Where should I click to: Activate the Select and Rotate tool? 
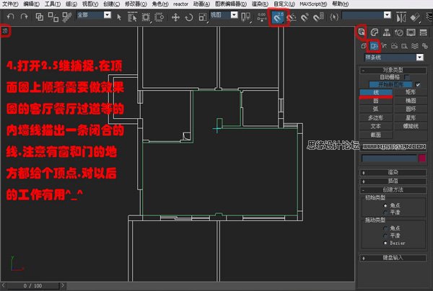tap(189, 17)
